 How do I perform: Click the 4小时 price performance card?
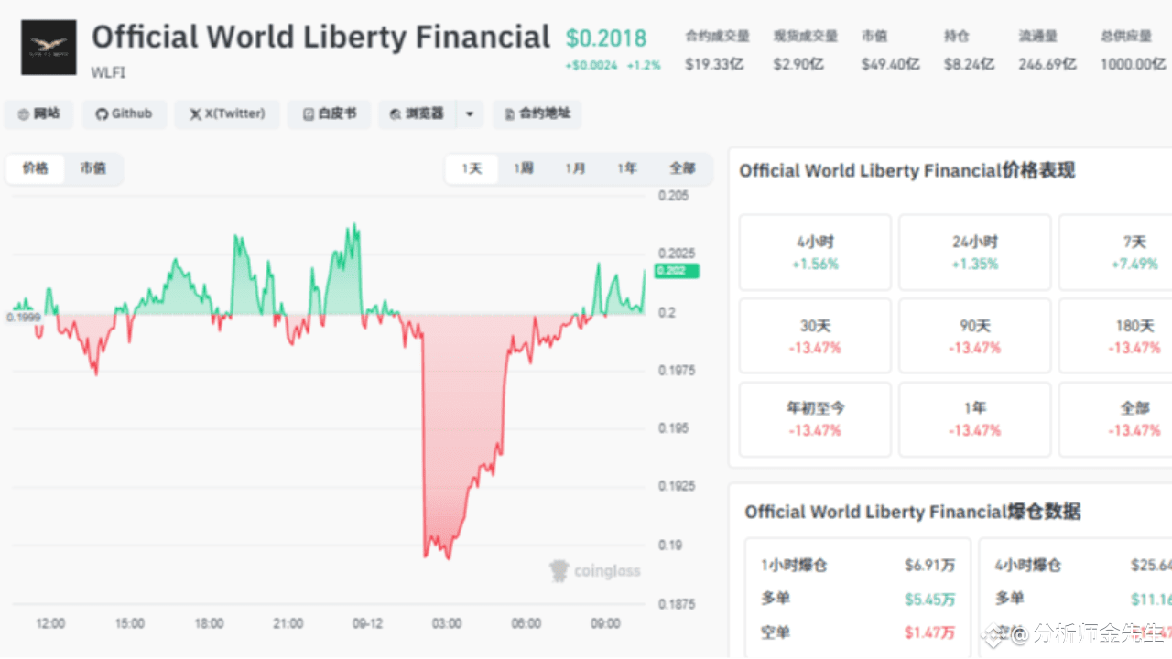point(815,253)
